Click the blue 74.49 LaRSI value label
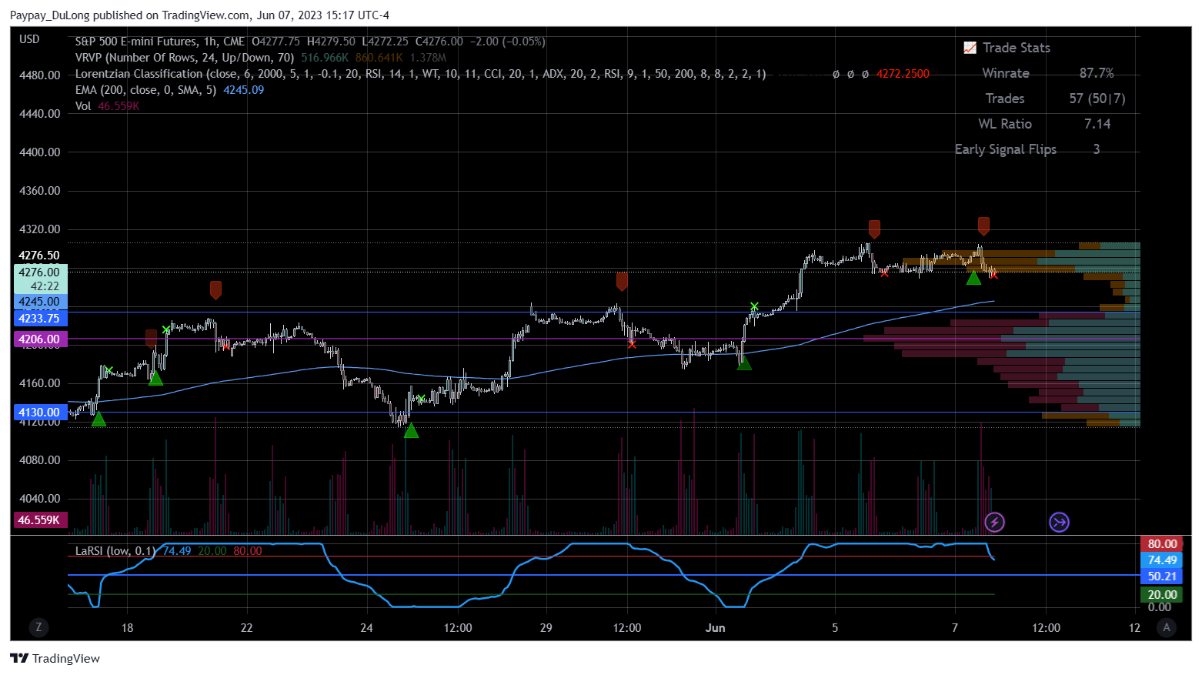 [1162, 560]
